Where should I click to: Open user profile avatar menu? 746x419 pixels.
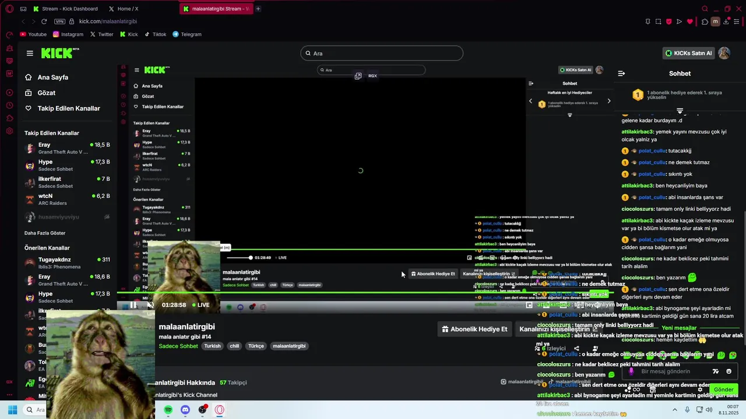coord(724,53)
